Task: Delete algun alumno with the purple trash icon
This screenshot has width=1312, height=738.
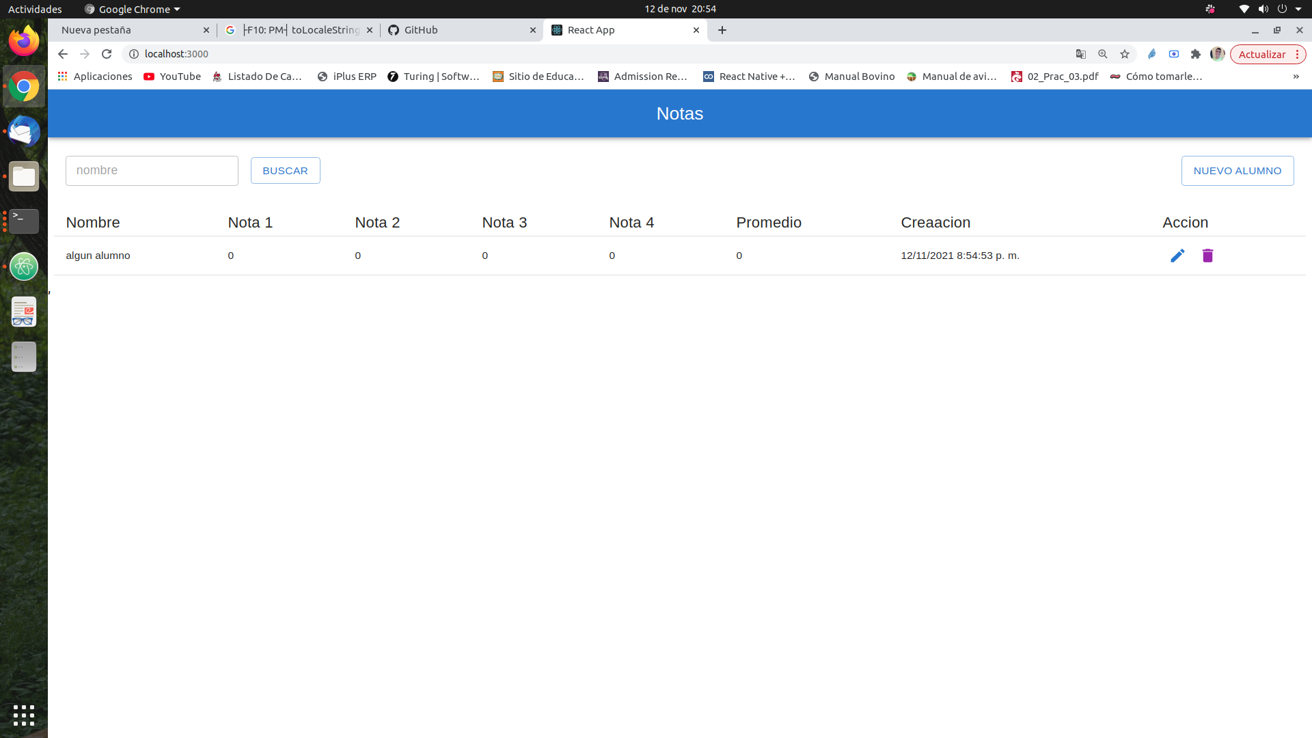Action: 1207,255
